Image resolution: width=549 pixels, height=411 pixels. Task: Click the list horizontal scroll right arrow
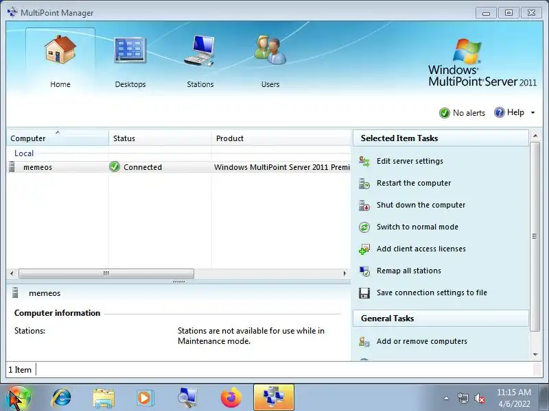click(345, 273)
